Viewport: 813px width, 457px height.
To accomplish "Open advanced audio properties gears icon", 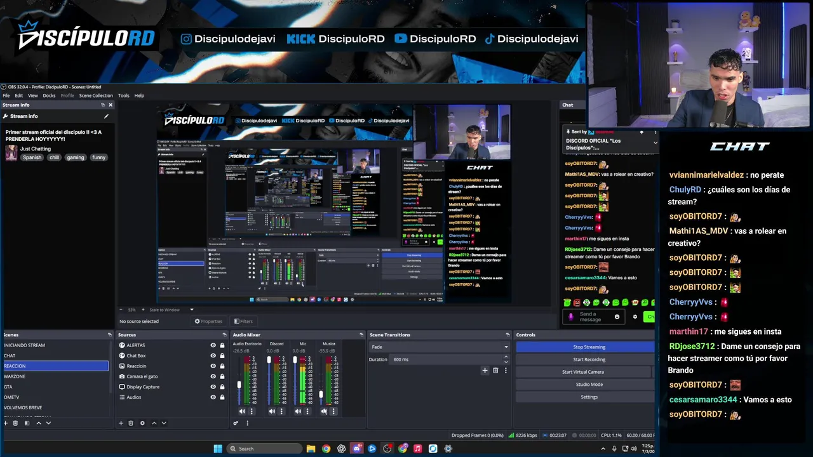I will pos(236,423).
